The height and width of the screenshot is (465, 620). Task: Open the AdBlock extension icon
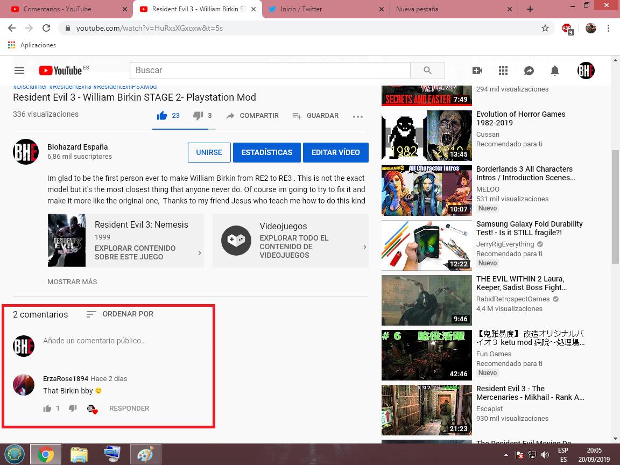[x=567, y=29]
